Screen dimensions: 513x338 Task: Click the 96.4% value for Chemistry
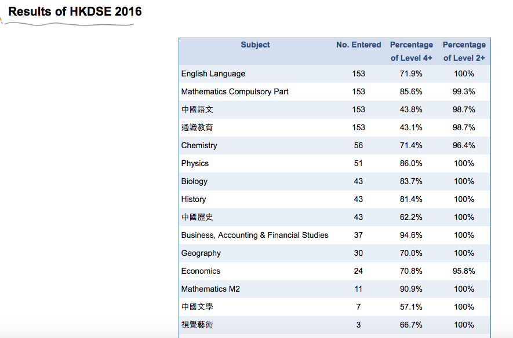coord(464,146)
